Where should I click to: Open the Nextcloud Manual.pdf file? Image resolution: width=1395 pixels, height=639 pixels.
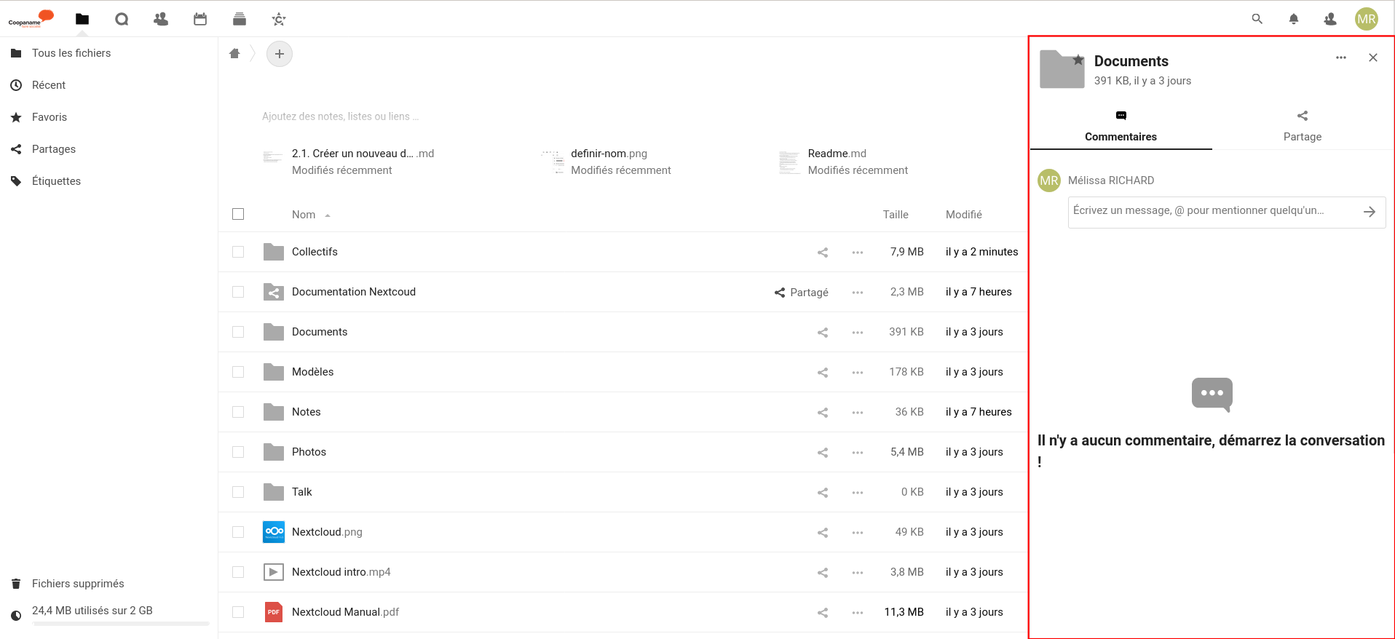[x=345, y=612]
